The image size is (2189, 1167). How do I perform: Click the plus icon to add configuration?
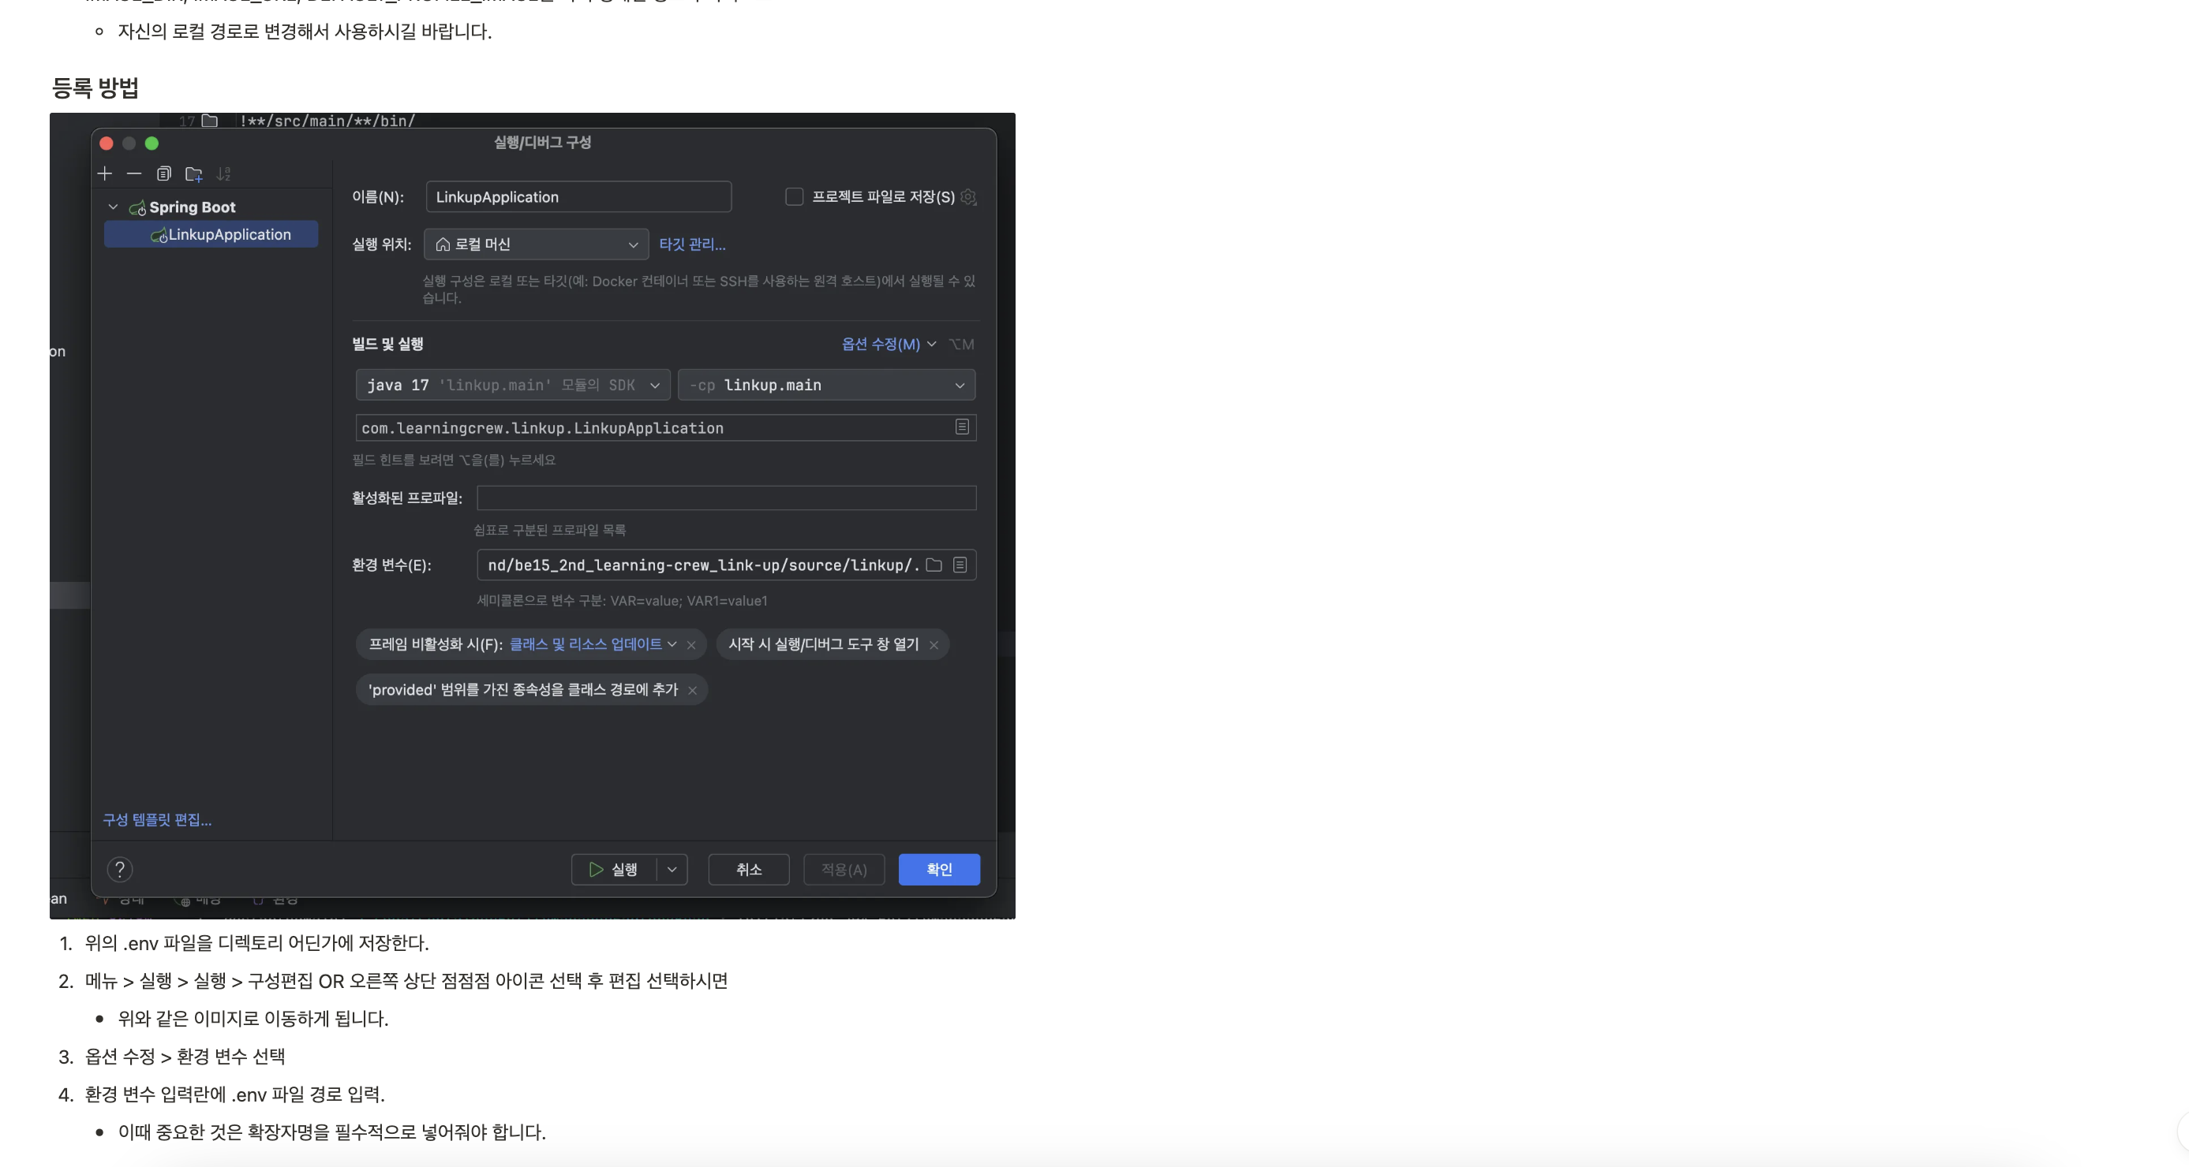pyautogui.click(x=104, y=173)
